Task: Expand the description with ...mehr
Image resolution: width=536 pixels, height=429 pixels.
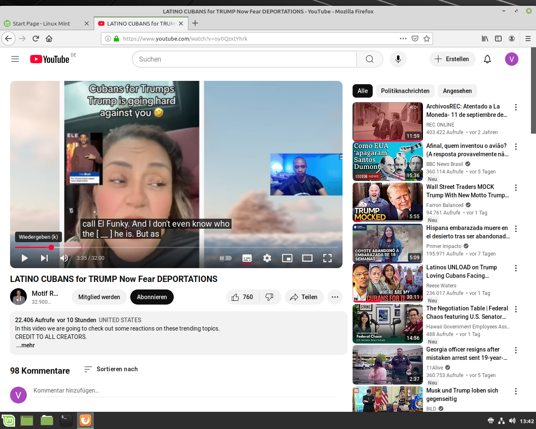Action: pyautogui.click(x=26, y=345)
